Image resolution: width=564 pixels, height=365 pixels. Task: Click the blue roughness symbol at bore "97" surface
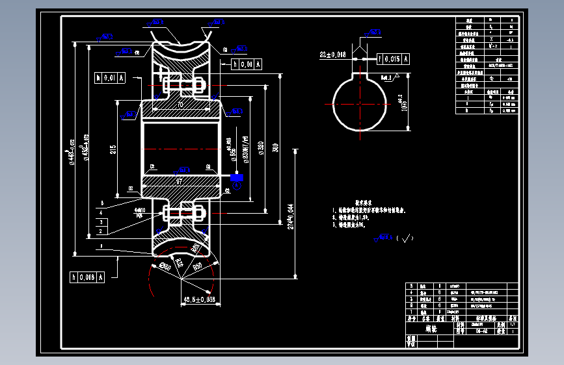(181, 171)
